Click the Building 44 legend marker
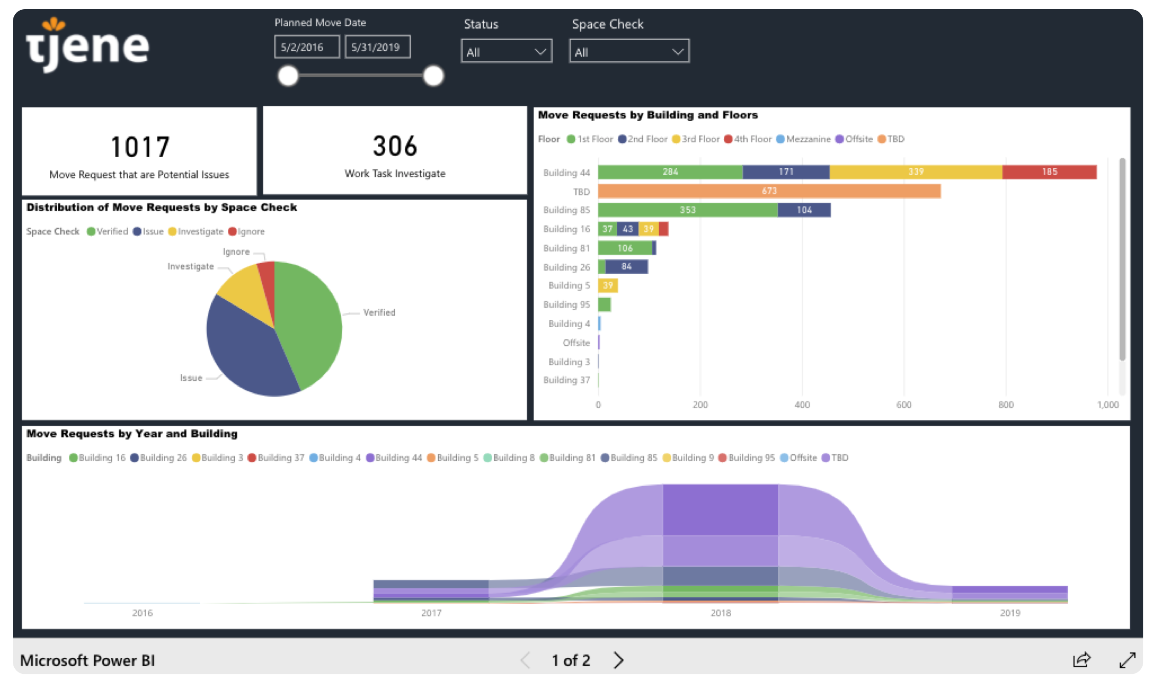The image size is (1156, 684). [x=370, y=458]
